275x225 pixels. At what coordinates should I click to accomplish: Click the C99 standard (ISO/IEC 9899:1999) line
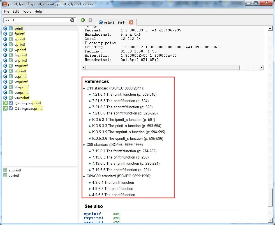pyautogui.click(x=115, y=144)
